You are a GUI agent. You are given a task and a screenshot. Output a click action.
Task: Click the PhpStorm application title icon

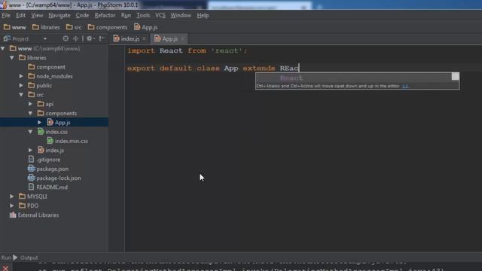[x=3, y=5]
